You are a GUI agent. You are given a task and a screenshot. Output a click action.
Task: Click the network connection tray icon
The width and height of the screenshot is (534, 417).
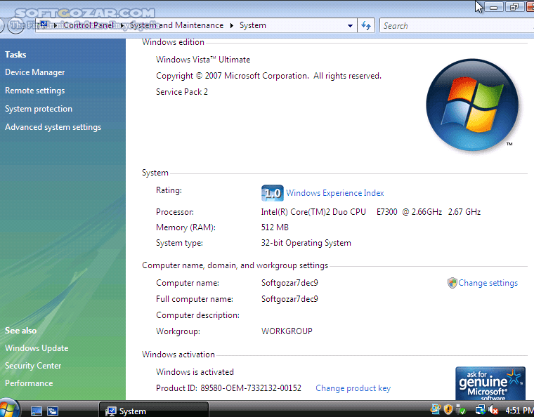point(480,410)
